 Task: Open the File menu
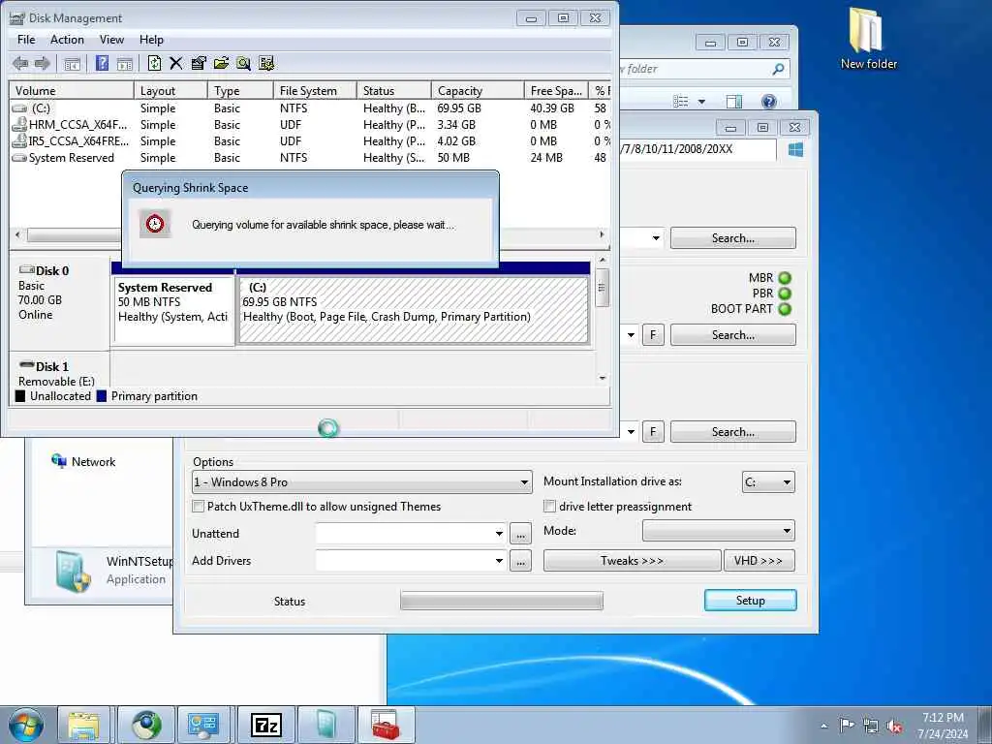[26, 39]
